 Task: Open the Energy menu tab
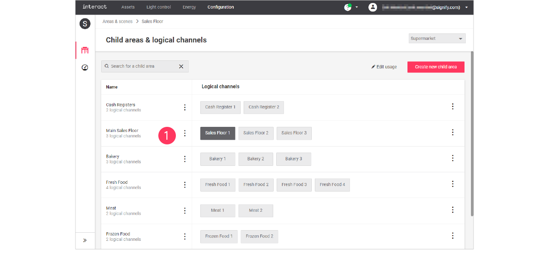(x=189, y=7)
